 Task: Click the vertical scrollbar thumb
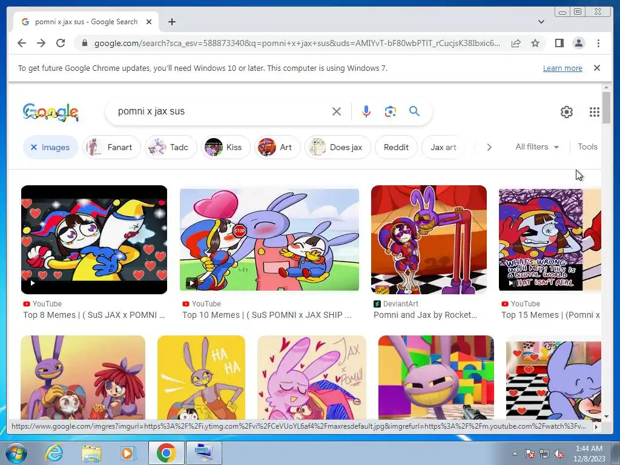606,108
